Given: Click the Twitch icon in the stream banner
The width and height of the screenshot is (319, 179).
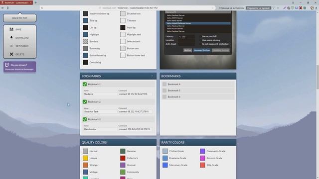Looking at the screenshot, I should coord(7,65).
